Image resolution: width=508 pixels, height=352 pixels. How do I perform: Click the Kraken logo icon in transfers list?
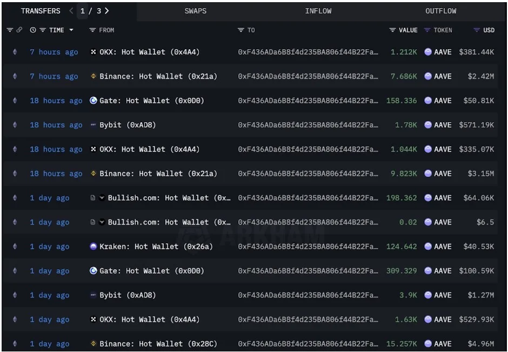pos(93,247)
